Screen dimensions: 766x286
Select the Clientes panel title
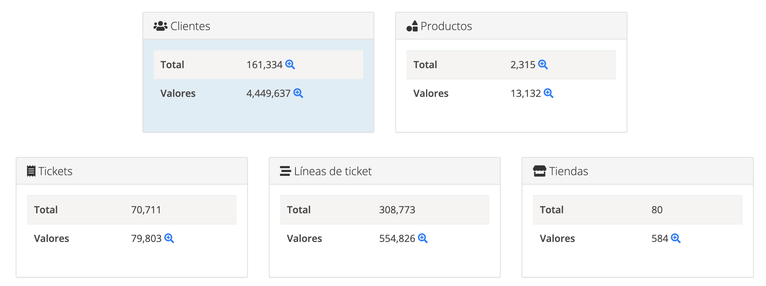point(190,26)
